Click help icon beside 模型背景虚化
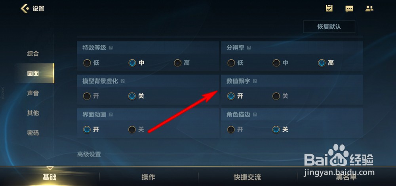This screenshot has height=186, width=396. [123, 81]
